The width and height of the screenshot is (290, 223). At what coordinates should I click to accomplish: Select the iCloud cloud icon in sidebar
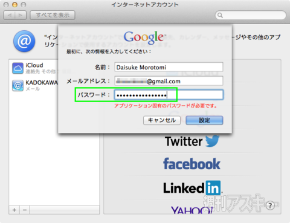point(18,68)
